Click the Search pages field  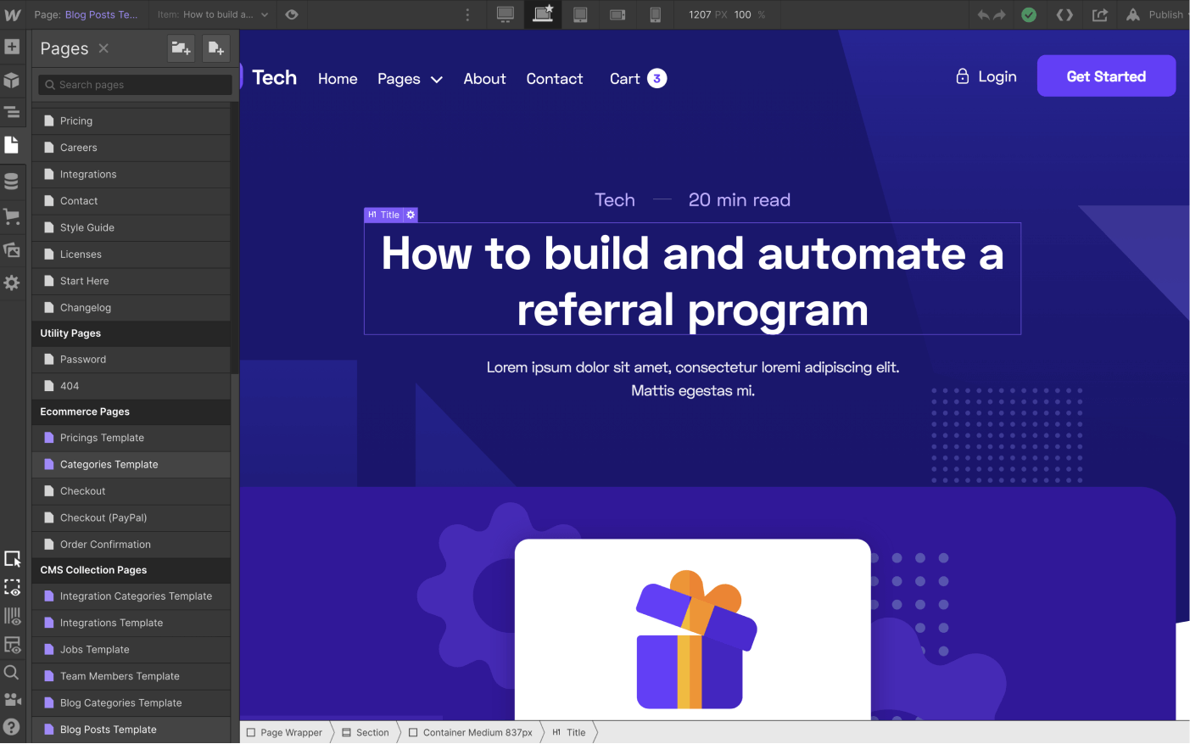click(x=136, y=85)
